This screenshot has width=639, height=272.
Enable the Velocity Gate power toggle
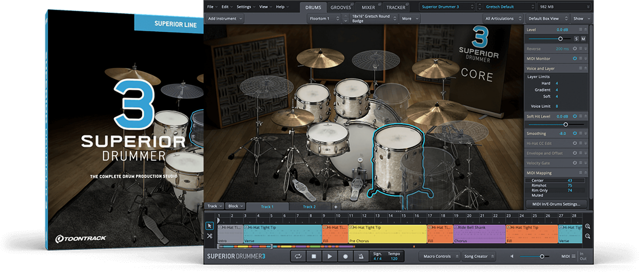click(575, 163)
